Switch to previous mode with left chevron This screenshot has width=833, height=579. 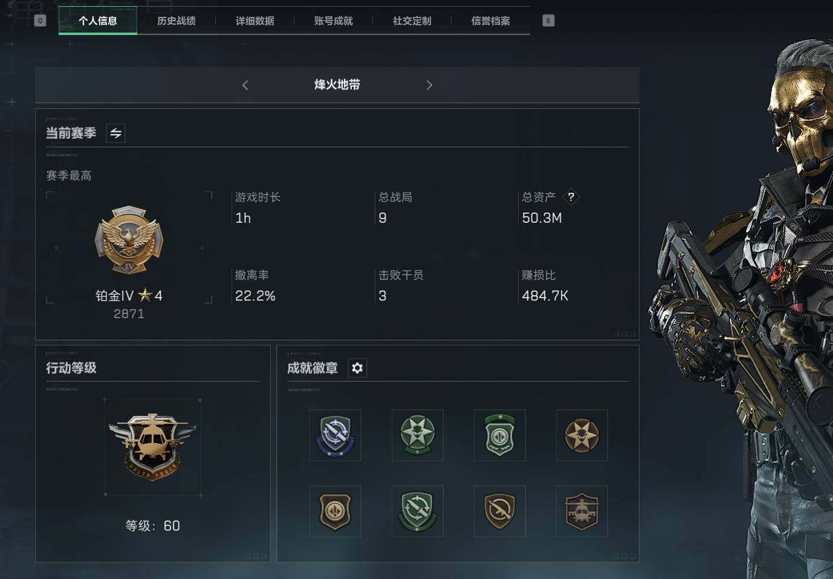[245, 85]
